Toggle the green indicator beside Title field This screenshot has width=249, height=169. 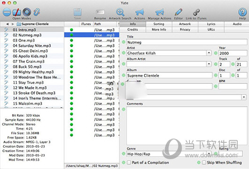(123, 42)
